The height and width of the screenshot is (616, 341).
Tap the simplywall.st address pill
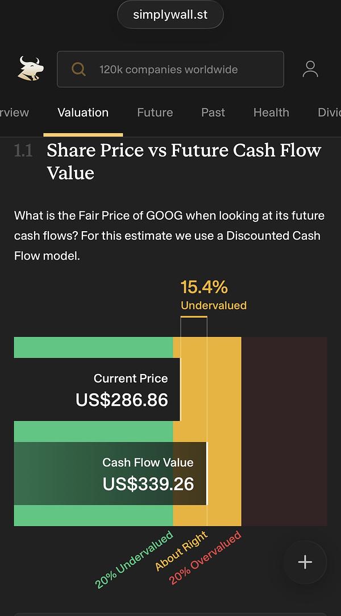pos(170,15)
